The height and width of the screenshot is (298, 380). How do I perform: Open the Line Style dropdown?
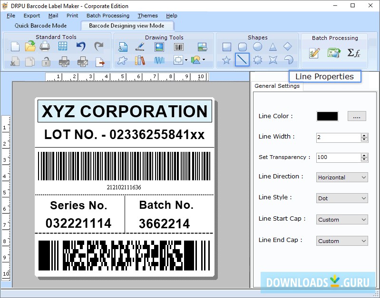click(x=342, y=198)
